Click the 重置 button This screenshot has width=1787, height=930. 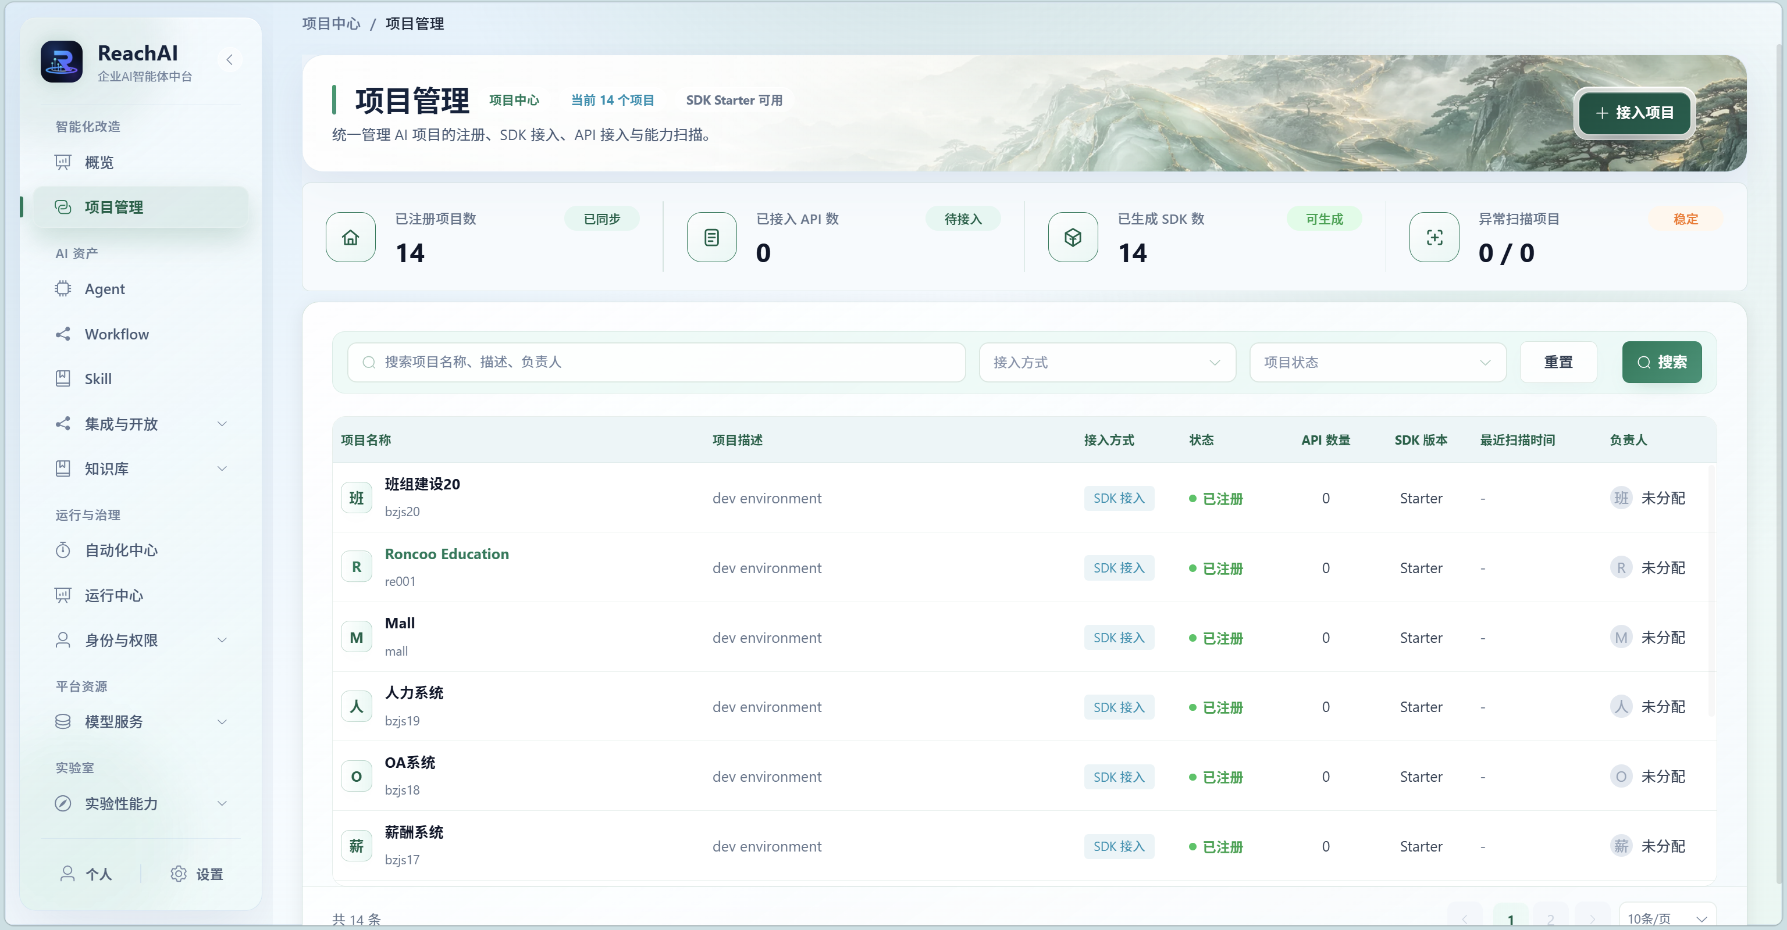(1558, 362)
